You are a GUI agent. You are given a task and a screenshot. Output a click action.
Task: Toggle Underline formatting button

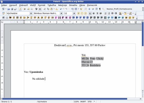(x=86, y=13)
